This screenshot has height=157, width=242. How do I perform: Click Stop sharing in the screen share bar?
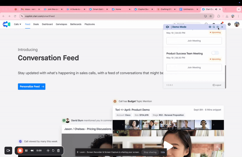coord(150,152)
